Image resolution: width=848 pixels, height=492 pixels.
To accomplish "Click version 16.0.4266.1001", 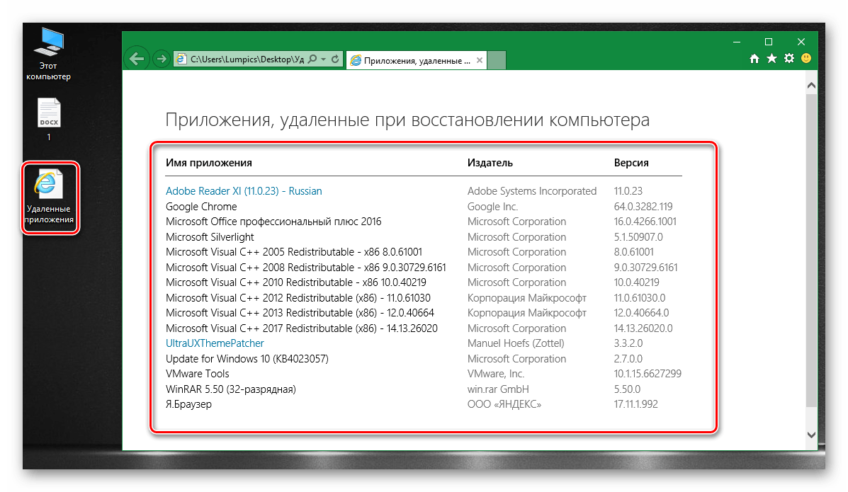I will click(645, 222).
